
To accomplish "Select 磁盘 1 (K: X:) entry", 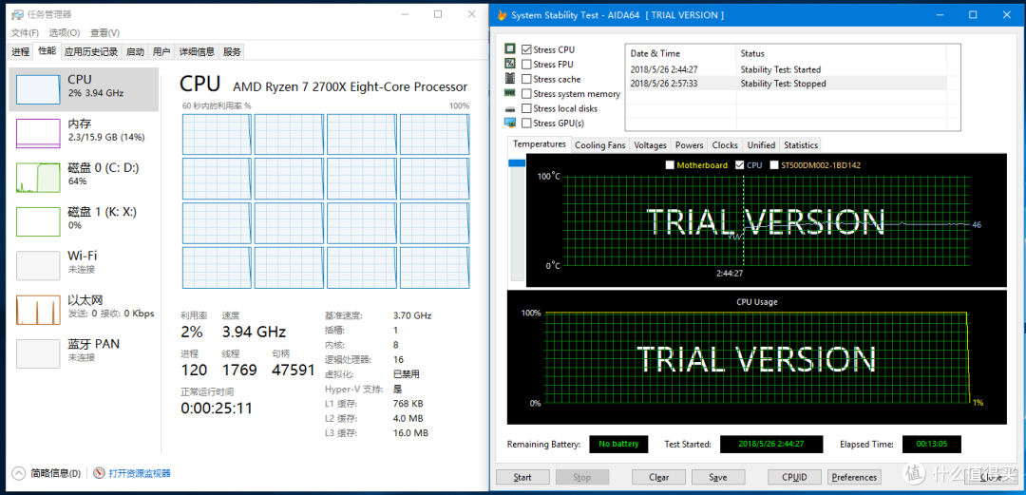I will (x=84, y=220).
